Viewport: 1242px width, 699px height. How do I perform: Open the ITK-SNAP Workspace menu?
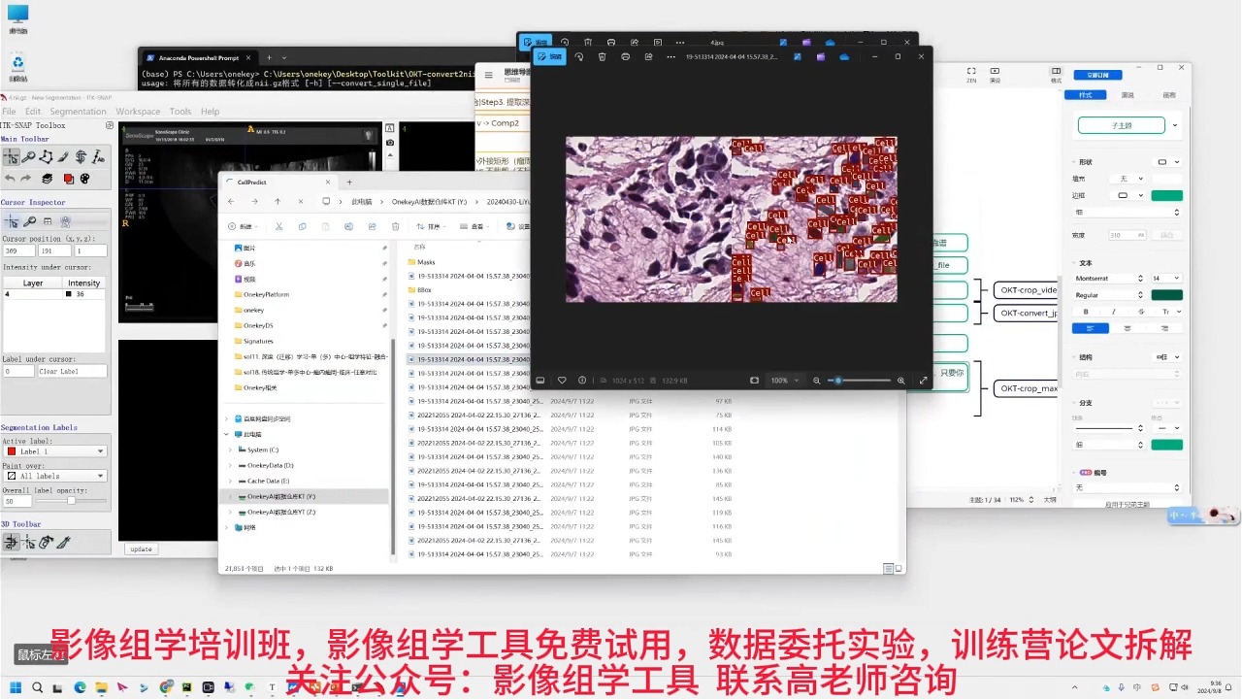point(138,112)
